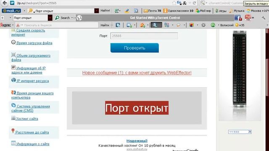Open Get Started With µTorrent Control banner
269x151 pixels.
[x=155, y=18]
